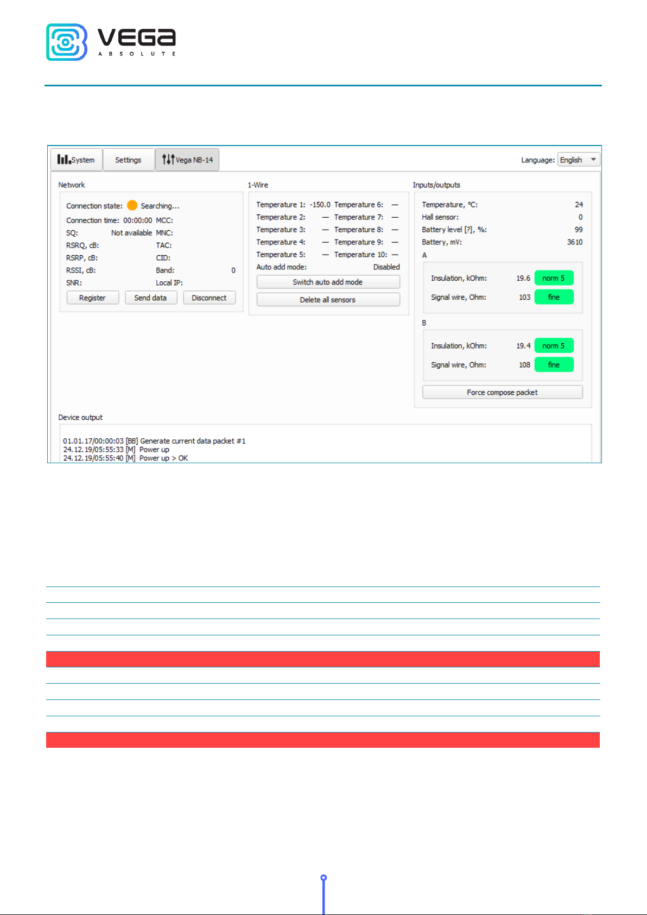Click the fine status for input A signal wire
The height and width of the screenshot is (915, 647).
pyautogui.click(x=554, y=297)
